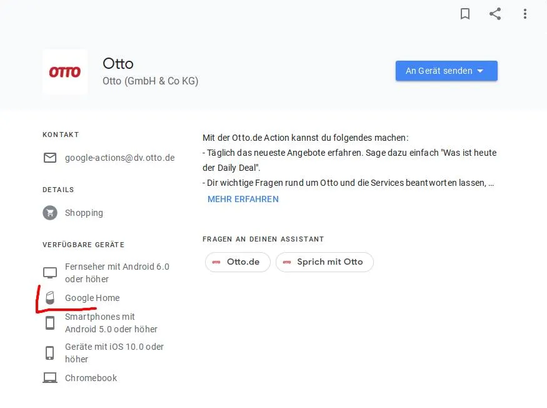Click the Otto title heading

pos(118,64)
